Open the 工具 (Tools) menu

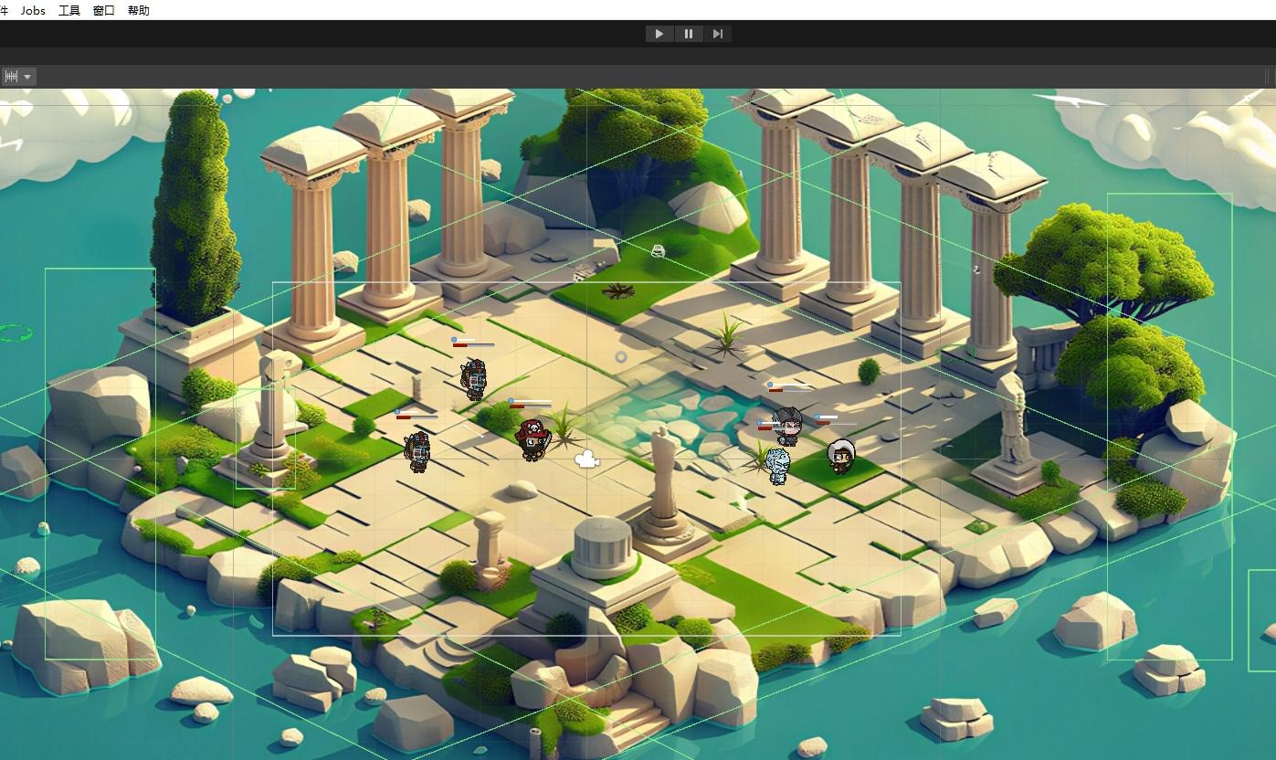69,10
